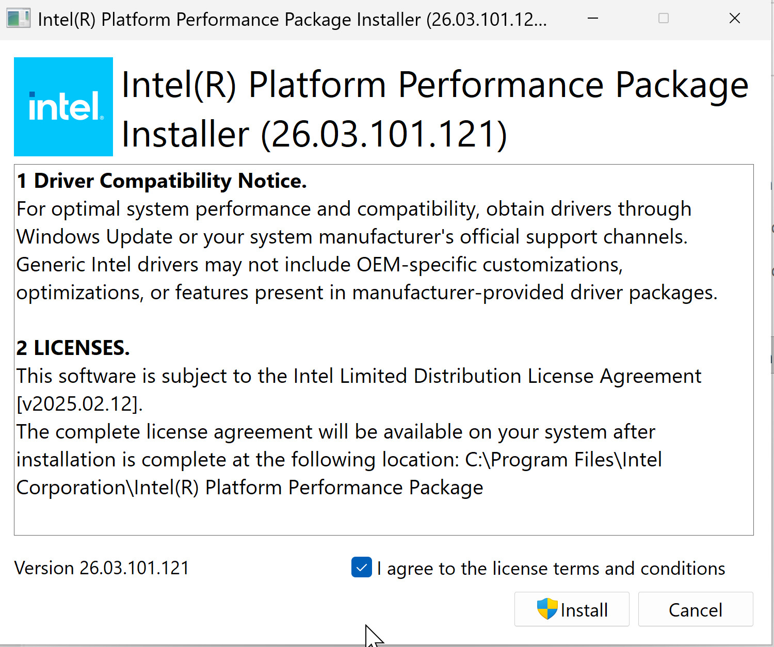
Task: Click the UAC shield icon on Install
Action: pos(547,609)
